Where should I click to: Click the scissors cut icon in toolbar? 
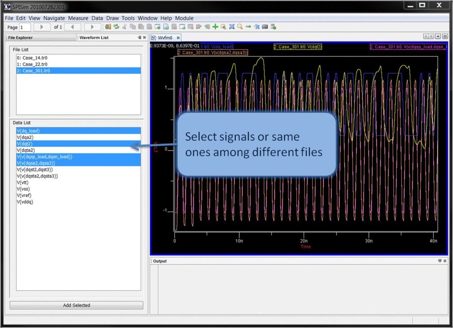pos(124,27)
